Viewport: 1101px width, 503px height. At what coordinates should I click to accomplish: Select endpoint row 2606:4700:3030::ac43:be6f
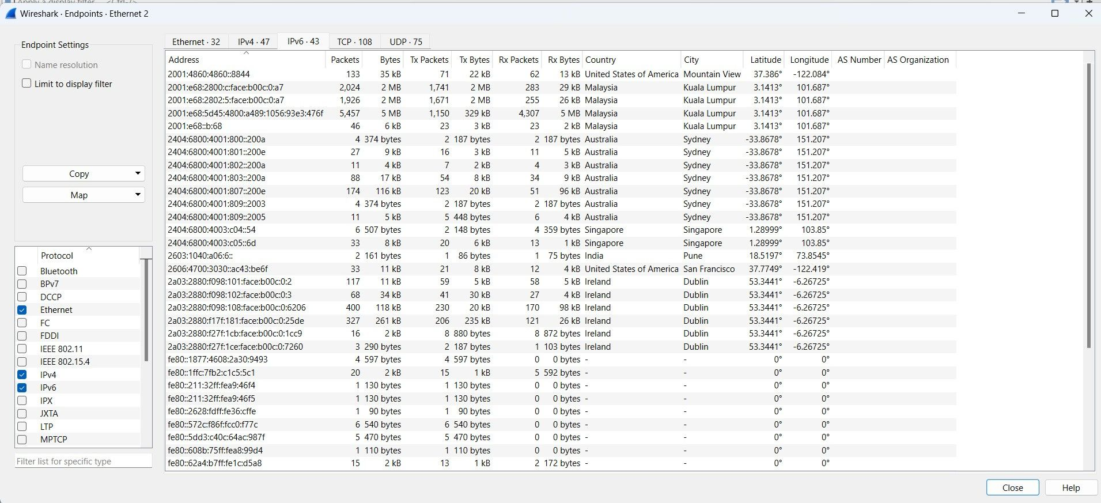click(561, 269)
